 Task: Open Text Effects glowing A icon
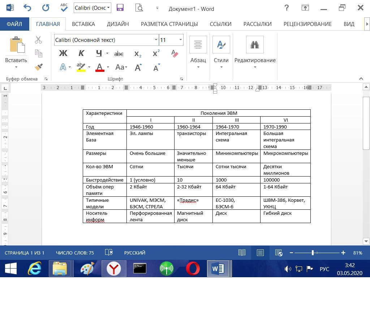[63, 67]
